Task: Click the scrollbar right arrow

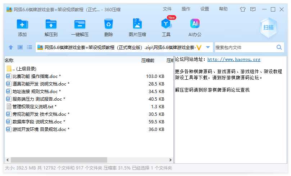Action: [170, 160]
